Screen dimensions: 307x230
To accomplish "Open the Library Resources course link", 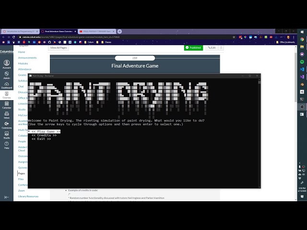I will click(x=28, y=196).
